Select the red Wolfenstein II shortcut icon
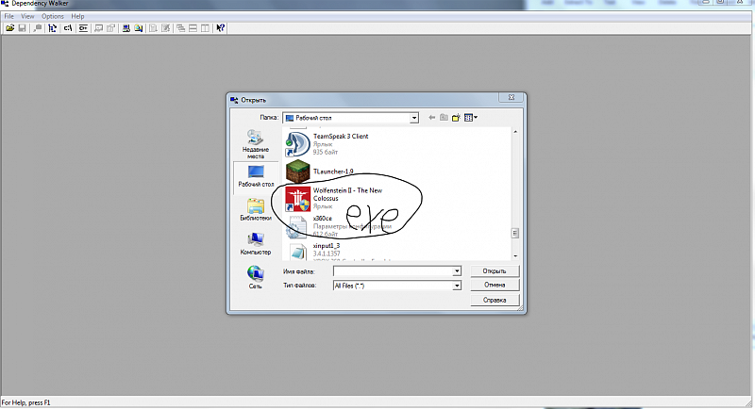This screenshot has width=755, height=409. pyautogui.click(x=297, y=199)
